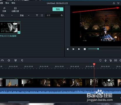Viewport: 121px width, 105px height.
Task: Open the 导出 menu in the menu bar
Action: [x=7, y=3]
